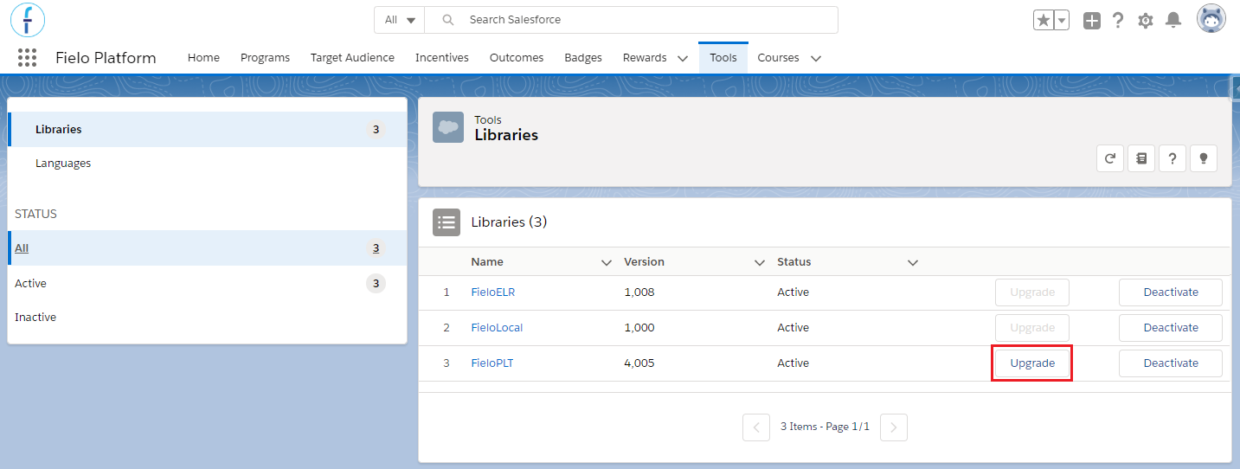Viewport: 1240px width, 469px height.
Task: Open the Version column menu chevron
Action: (x=760, y=262)
